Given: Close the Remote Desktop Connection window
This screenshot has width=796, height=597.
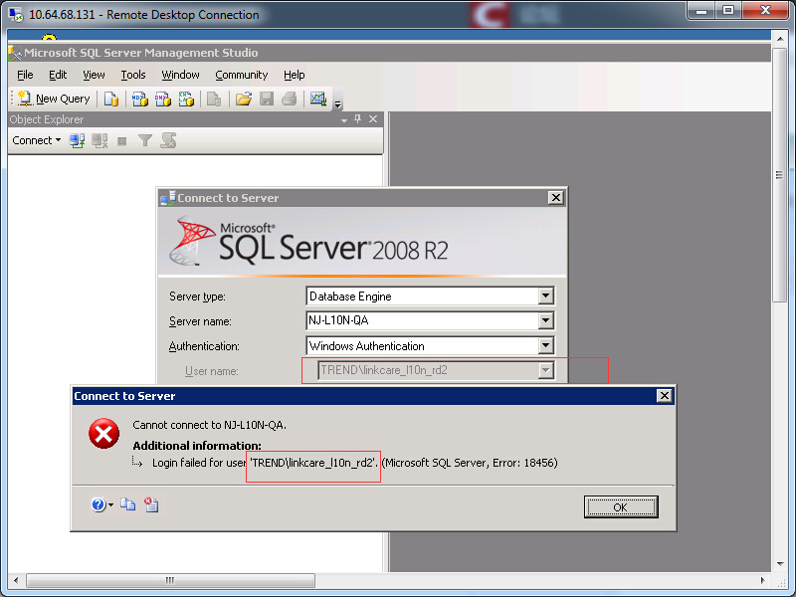Looking at the screenshot, I should pos(766,11).
